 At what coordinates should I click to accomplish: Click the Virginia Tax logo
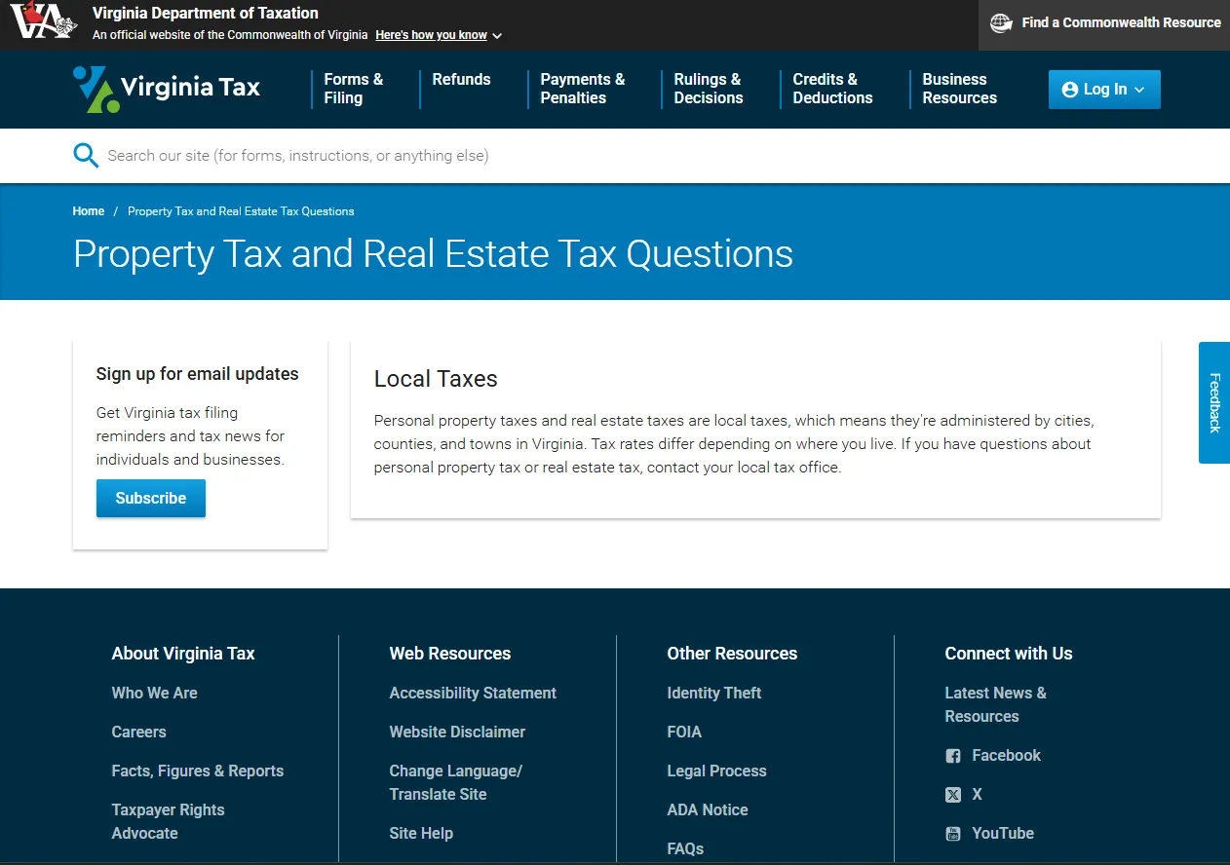tap(167, 89)
